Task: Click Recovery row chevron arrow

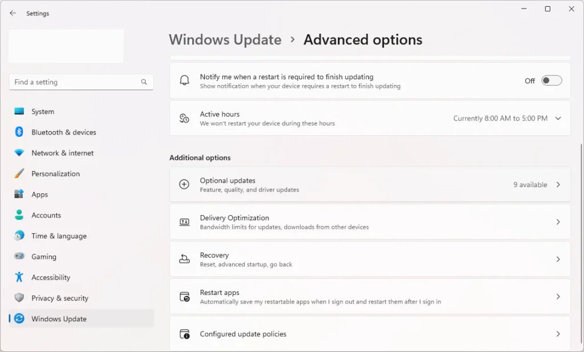Action: point(558,259)
